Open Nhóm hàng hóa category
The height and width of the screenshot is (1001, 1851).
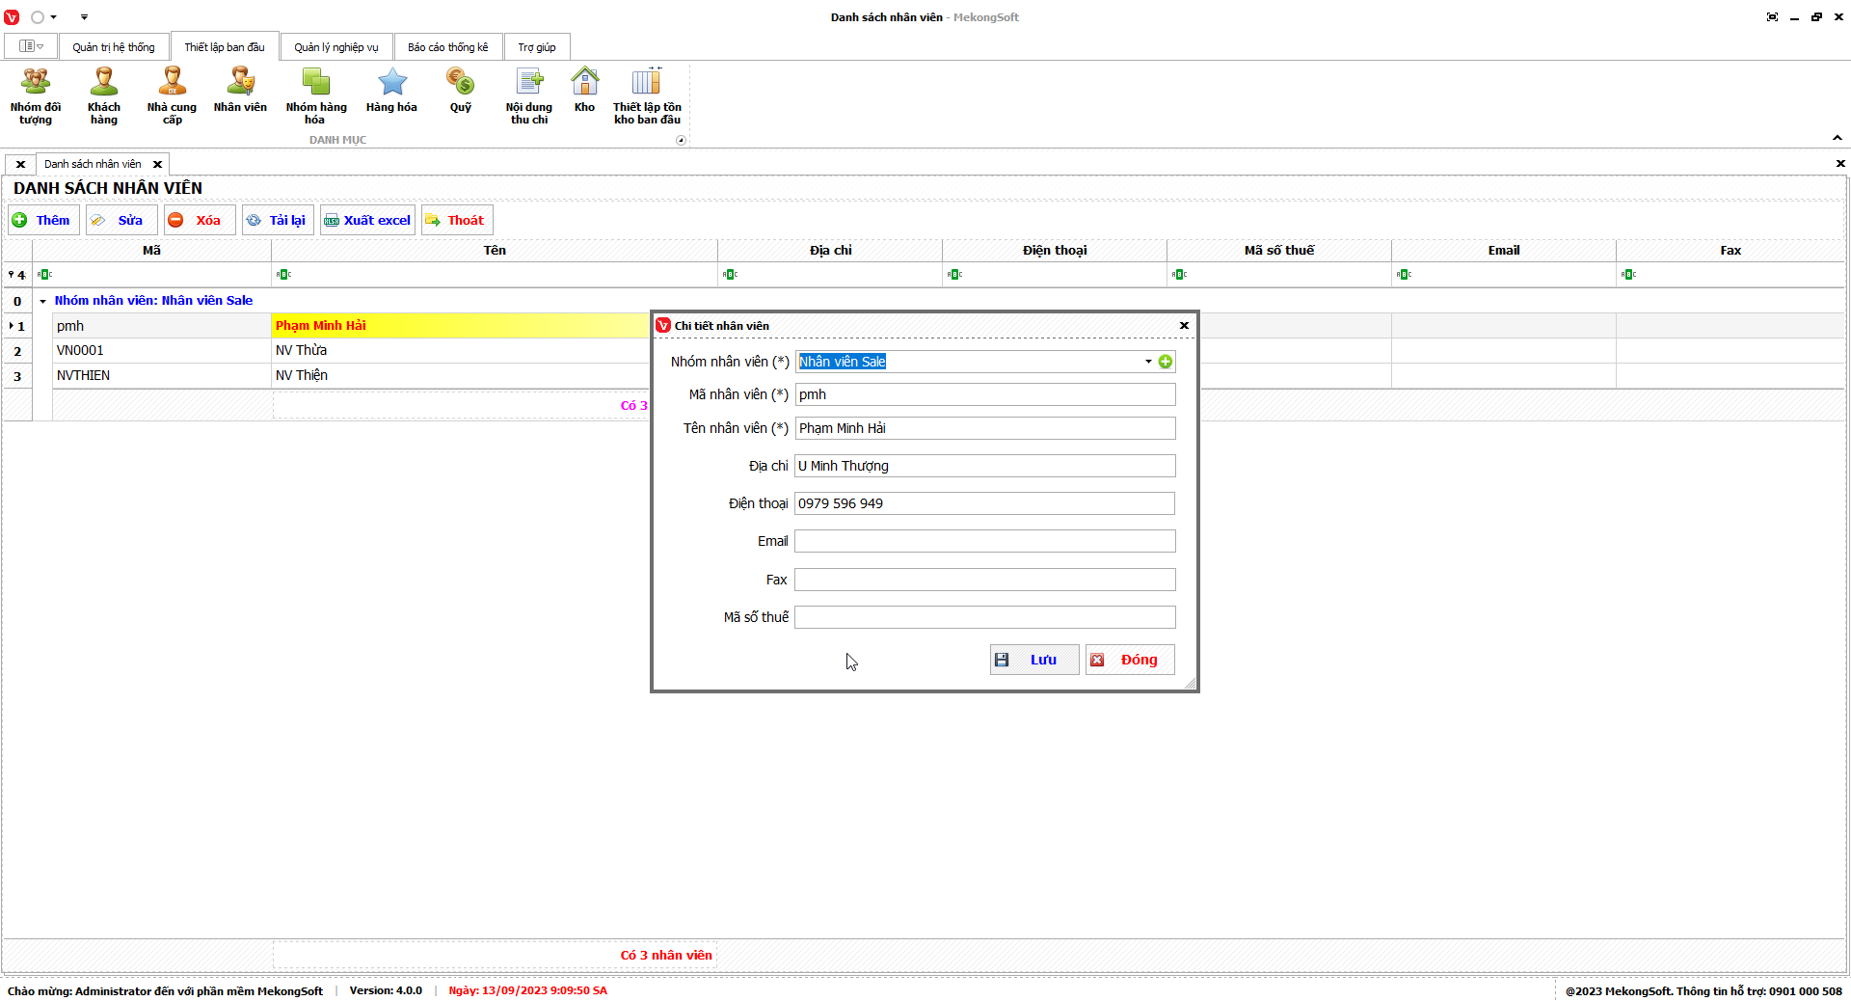pos(316,95)
